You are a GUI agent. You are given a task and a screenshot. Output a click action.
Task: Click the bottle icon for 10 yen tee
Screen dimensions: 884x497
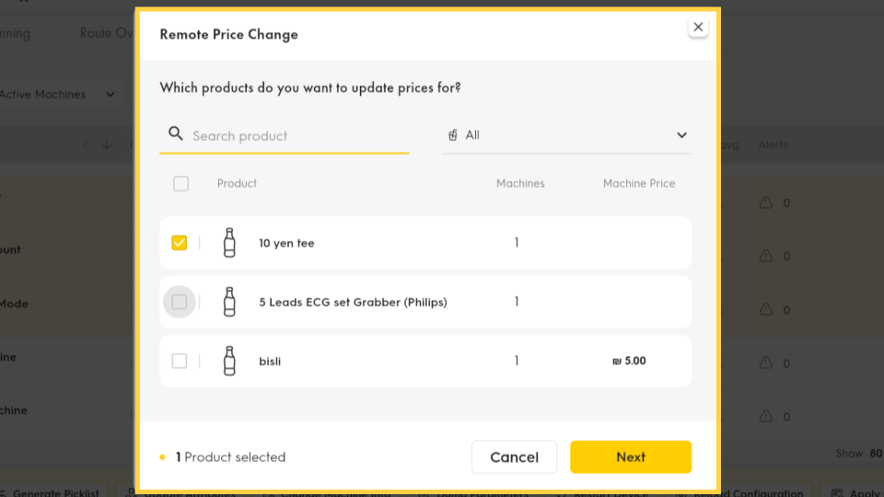click(x=229, y=243)
